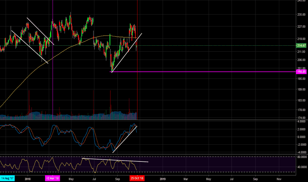Click the 2019 label on time axis

[x=163, y=179]
